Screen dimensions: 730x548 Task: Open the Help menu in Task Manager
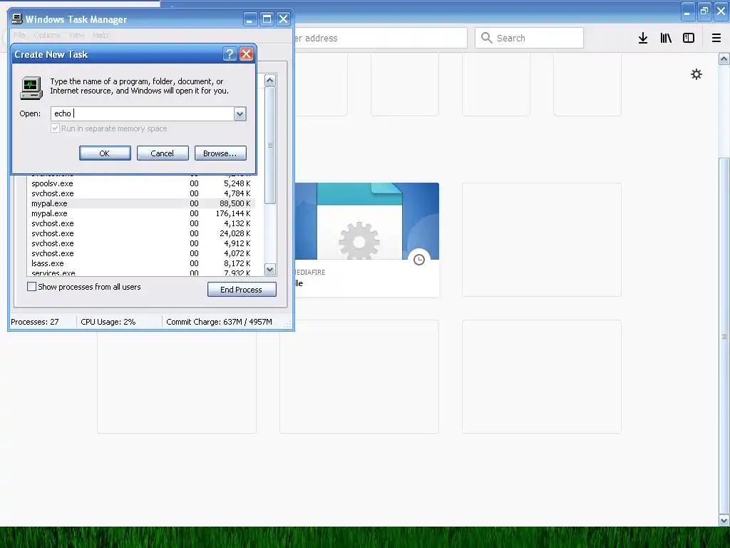click(x=100, y=35)
